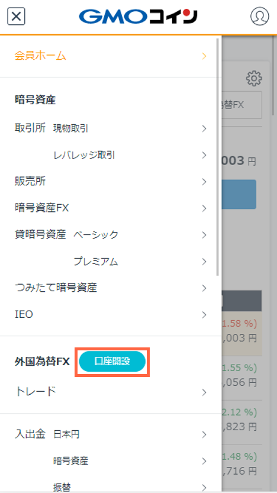Click the 振替 transfer link

pos(62,487)
